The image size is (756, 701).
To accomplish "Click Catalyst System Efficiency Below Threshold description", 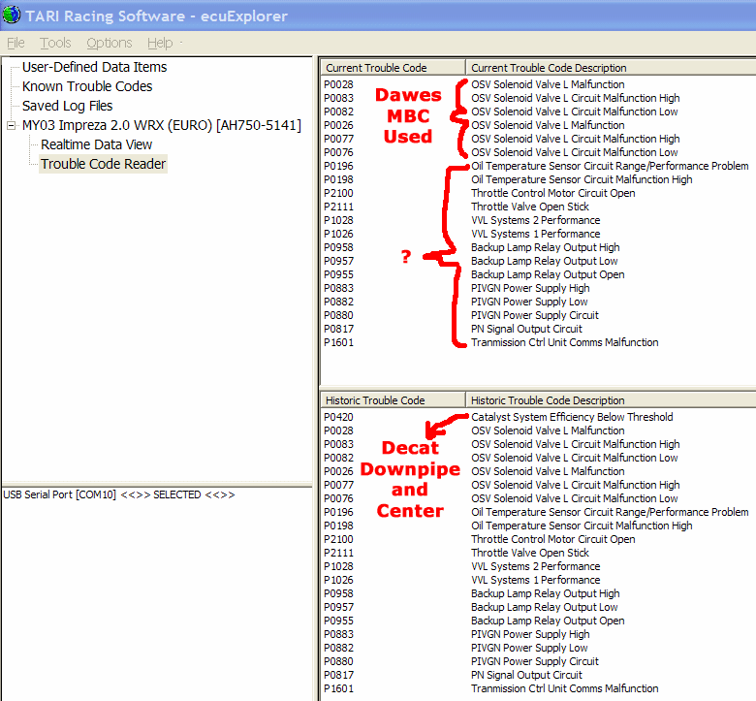I will coord(572,417).
